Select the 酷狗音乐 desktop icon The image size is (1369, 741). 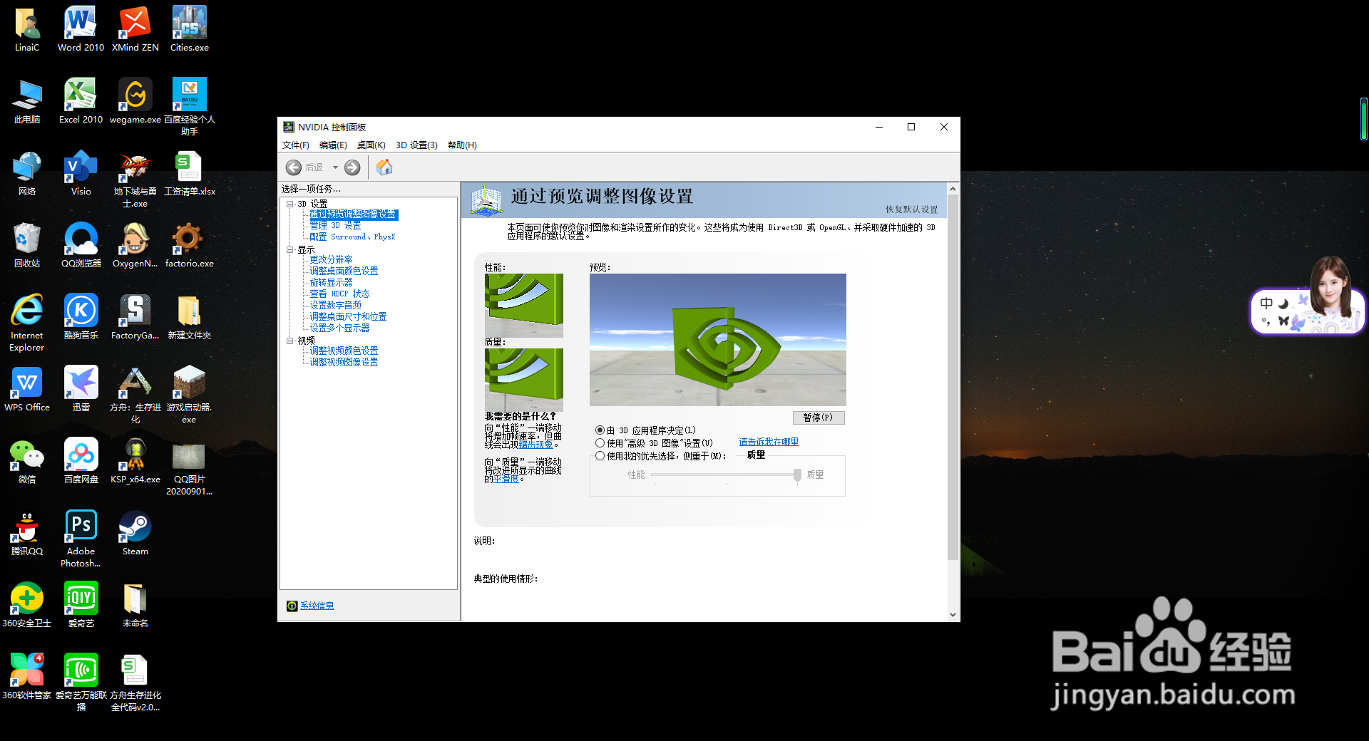[81, 317]
